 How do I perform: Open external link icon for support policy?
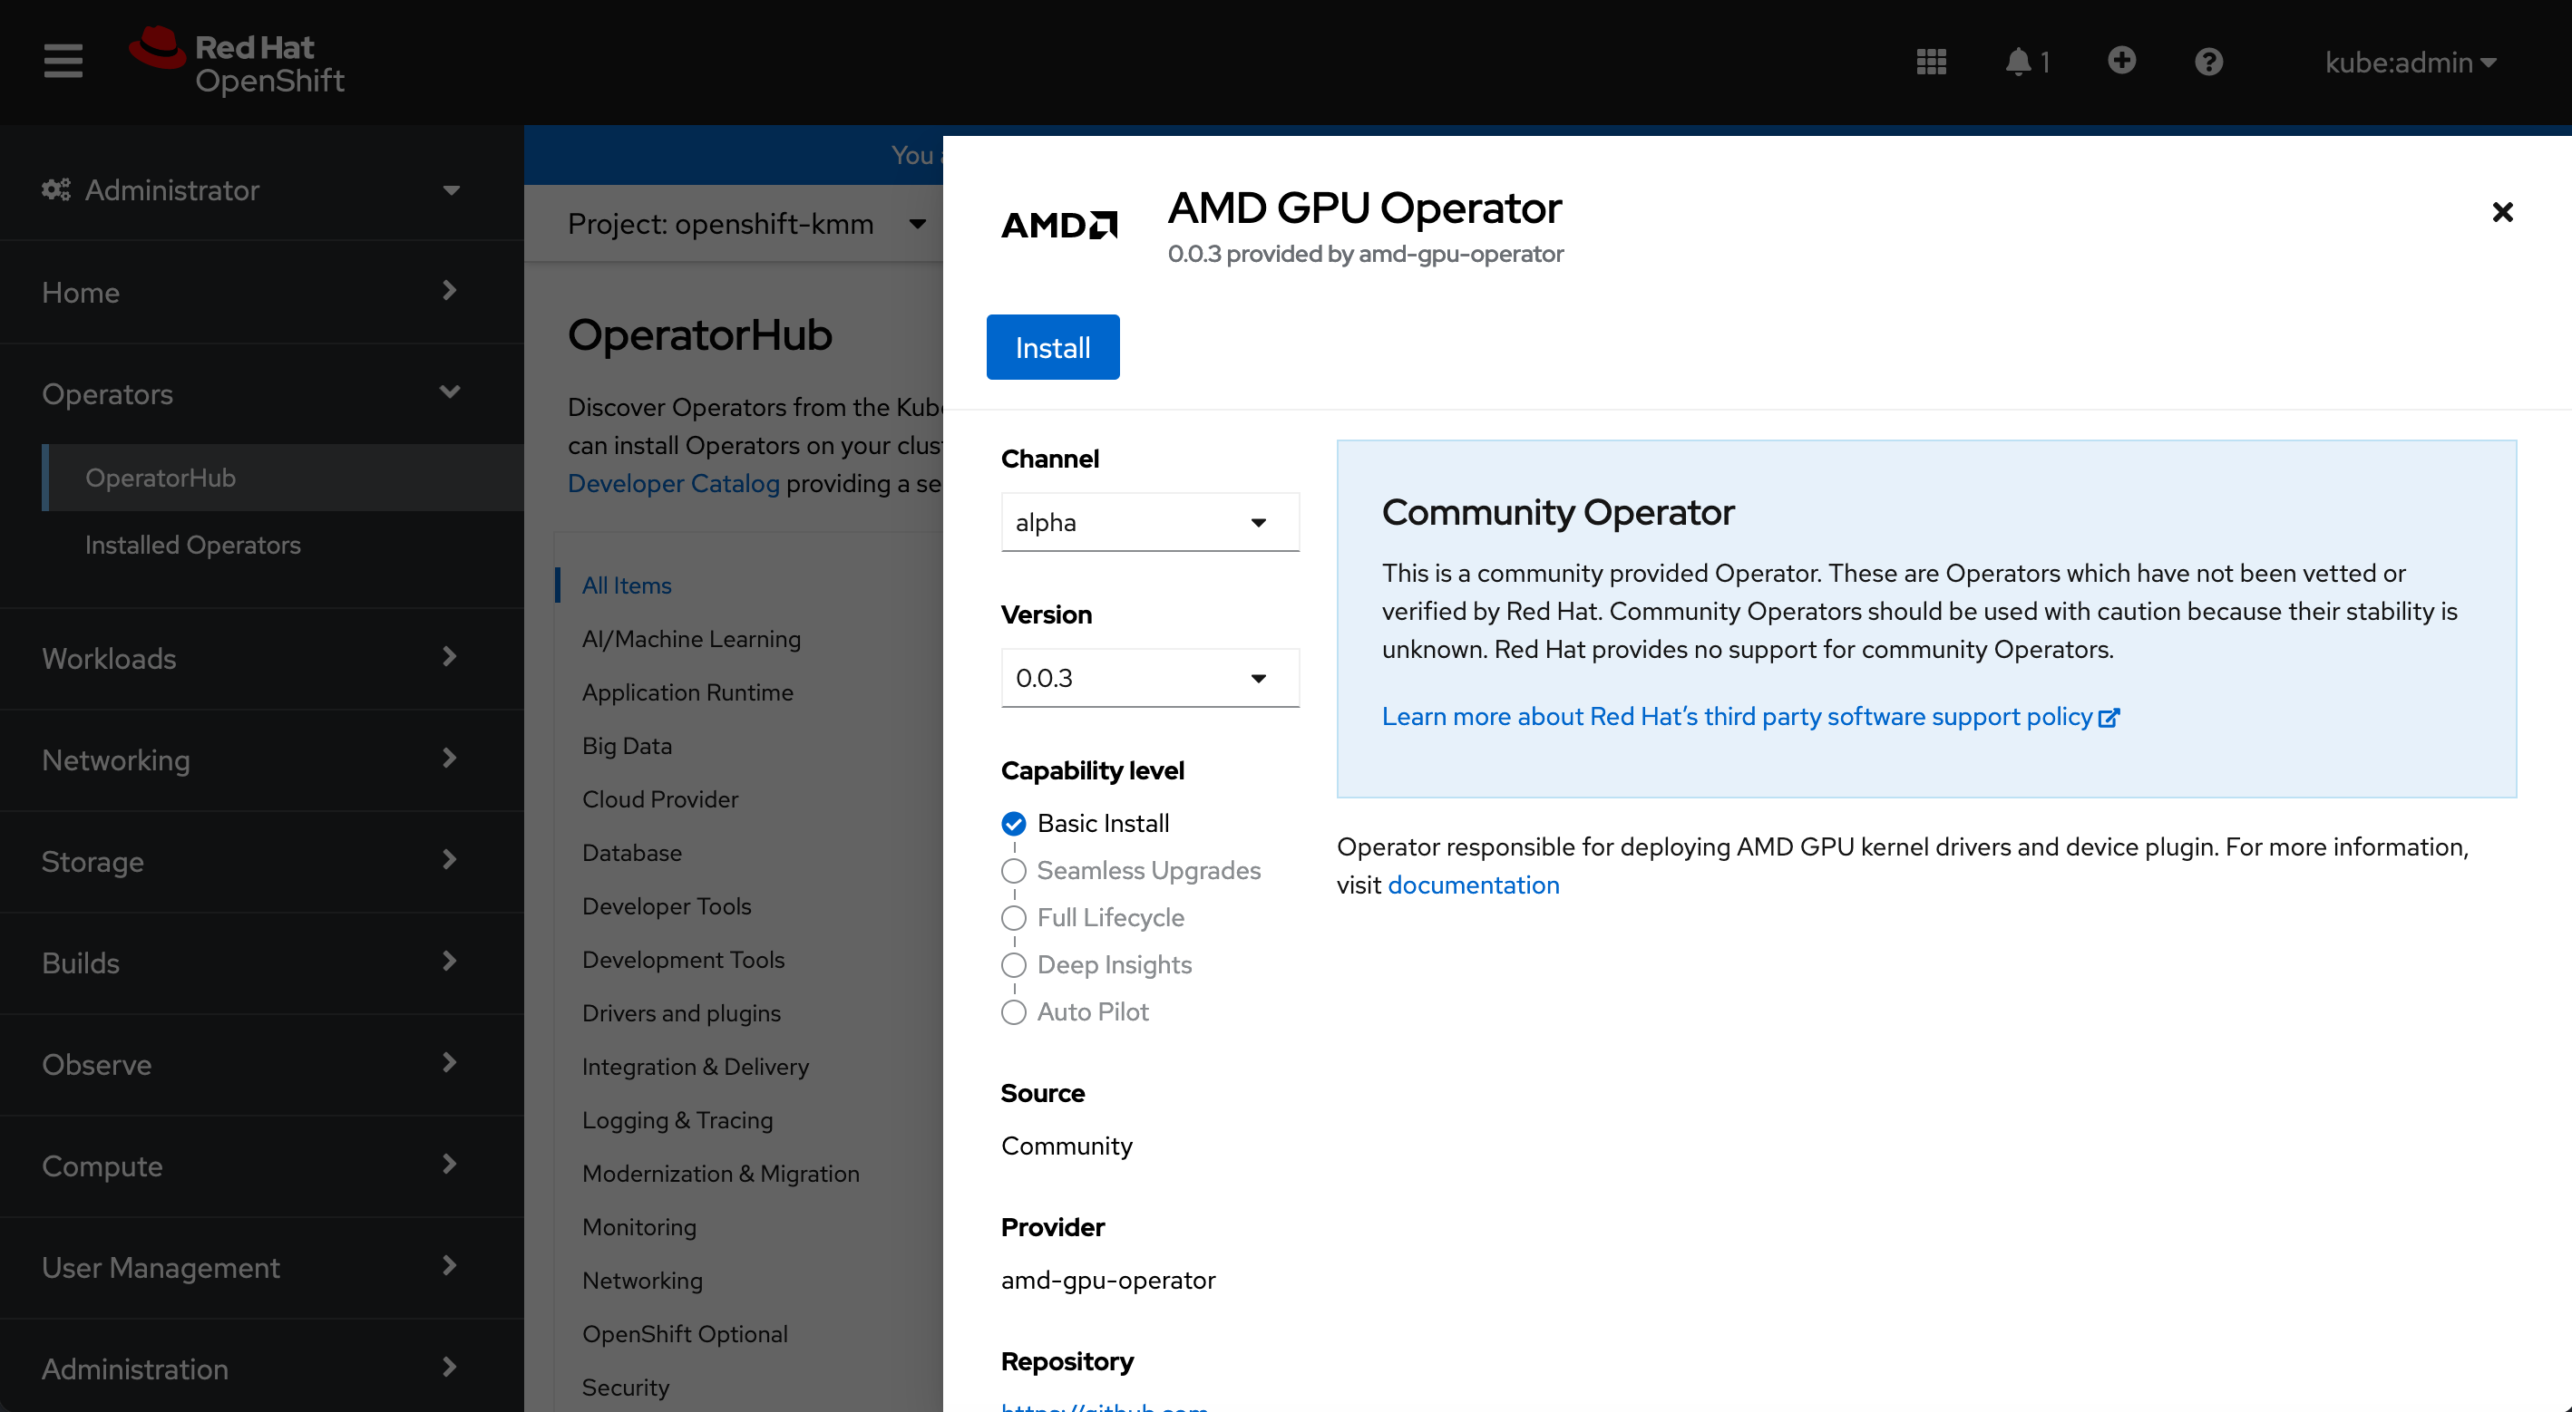[2108, 718]
